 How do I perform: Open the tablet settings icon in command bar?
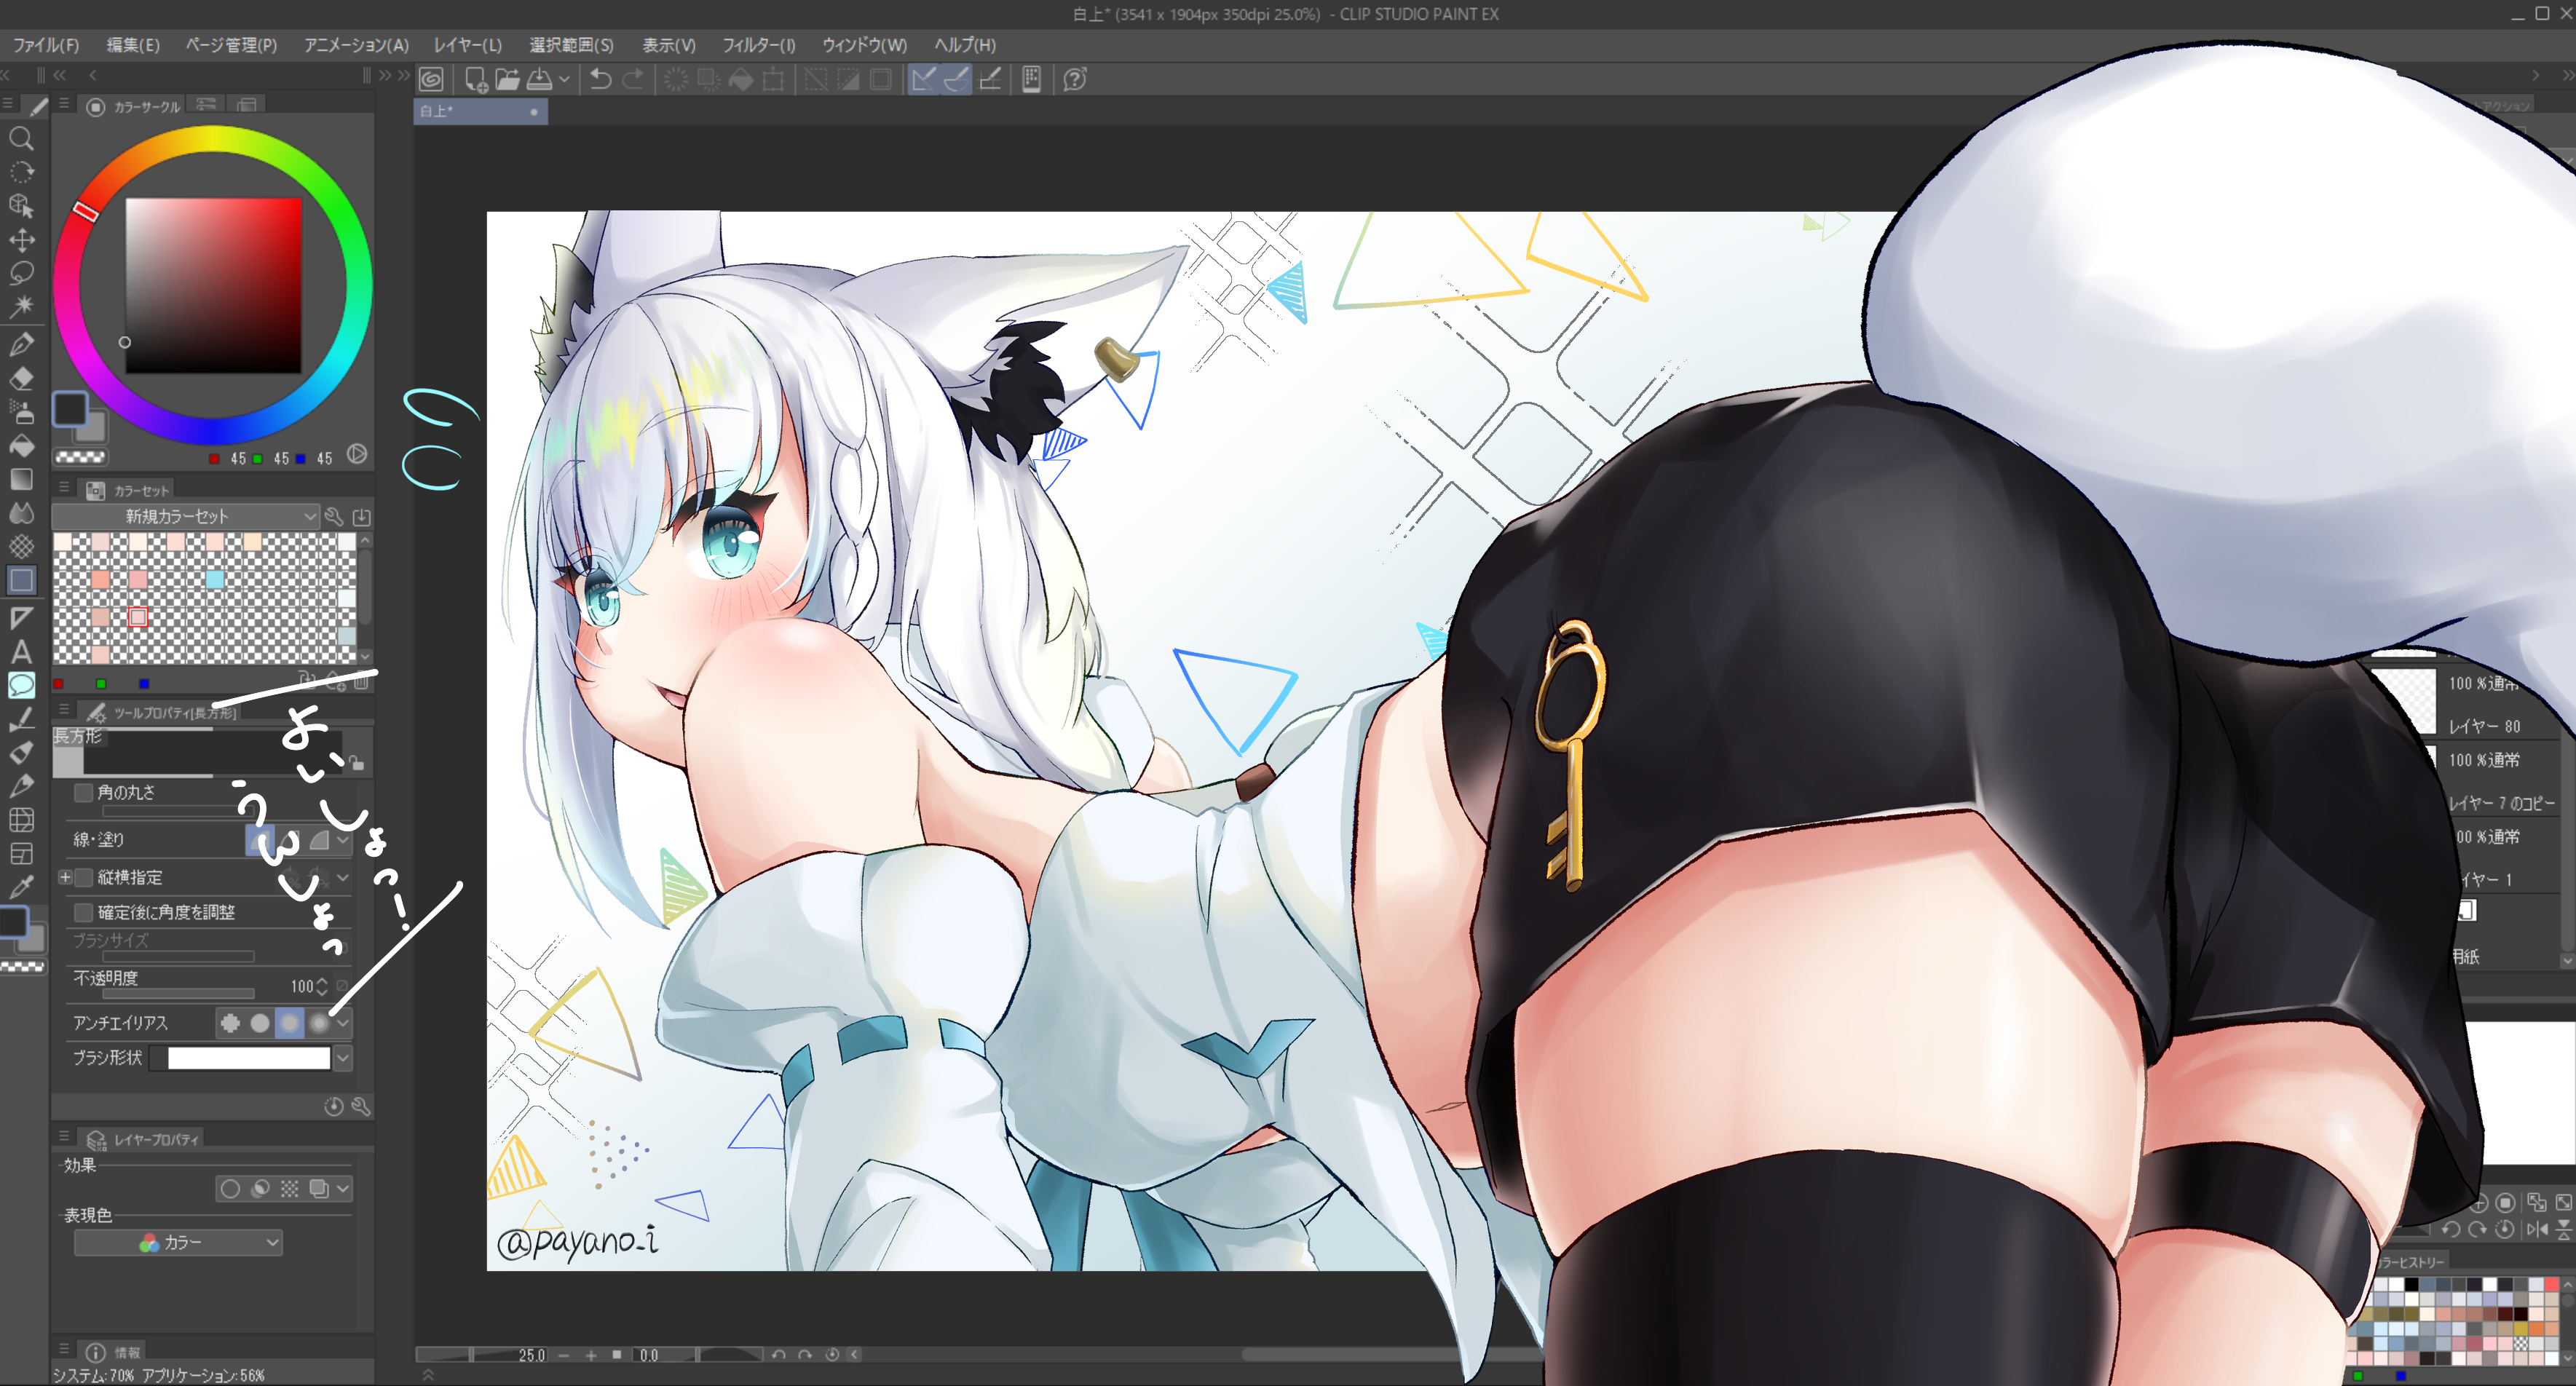pos(1031,79)
